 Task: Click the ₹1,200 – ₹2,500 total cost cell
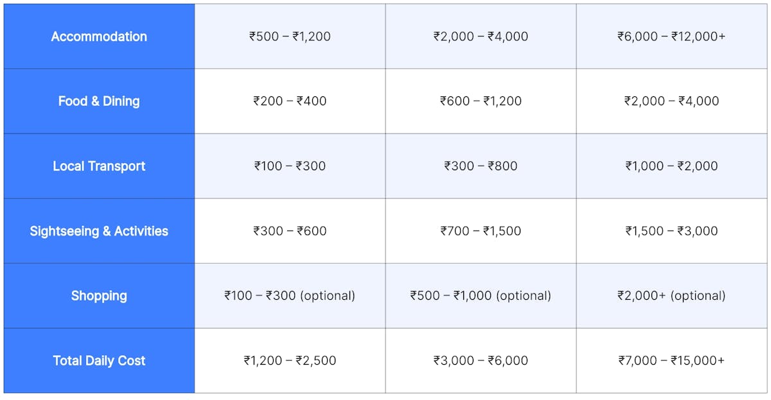pyautogui.click(x=290, y=361)
